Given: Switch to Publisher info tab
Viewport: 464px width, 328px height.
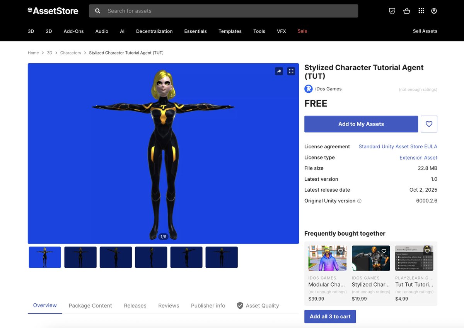Looking at the screenshot, I should (208, 306).
